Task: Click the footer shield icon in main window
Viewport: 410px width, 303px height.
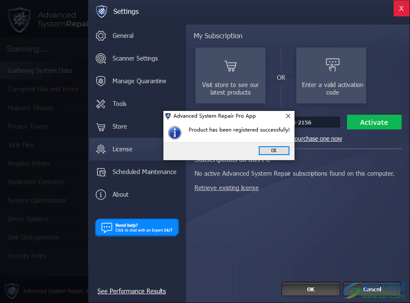Action: pyautogui.click(x=11, y=291)
